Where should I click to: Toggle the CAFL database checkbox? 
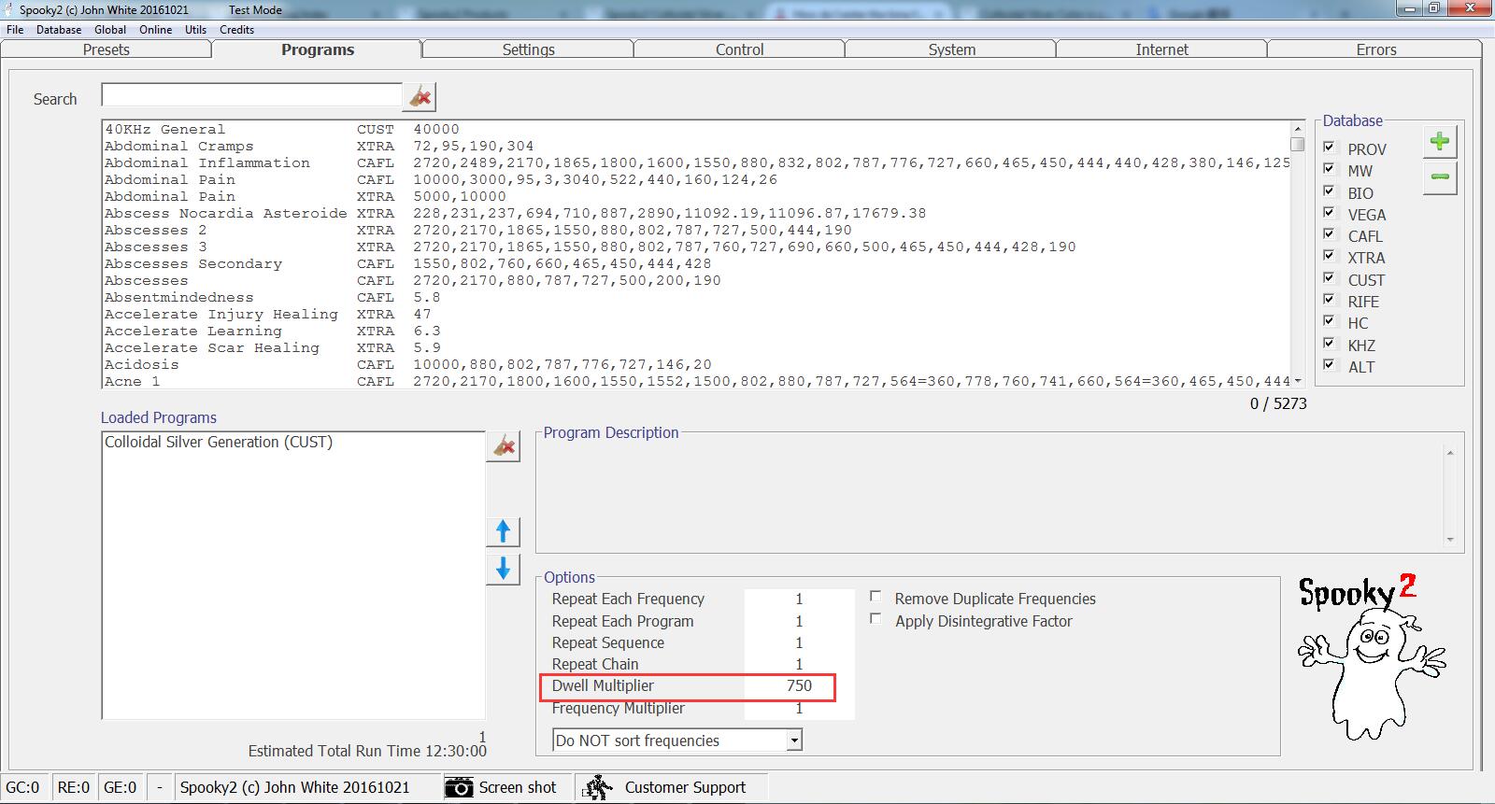(x=1329, y=234)
